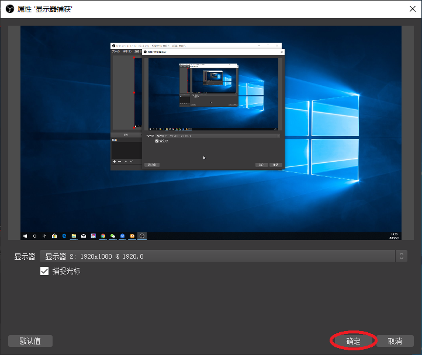Screen dimensions: 422x355
Task: Click the down arrow in the mirrored OBS sources panel
Action: click(131, 161)
